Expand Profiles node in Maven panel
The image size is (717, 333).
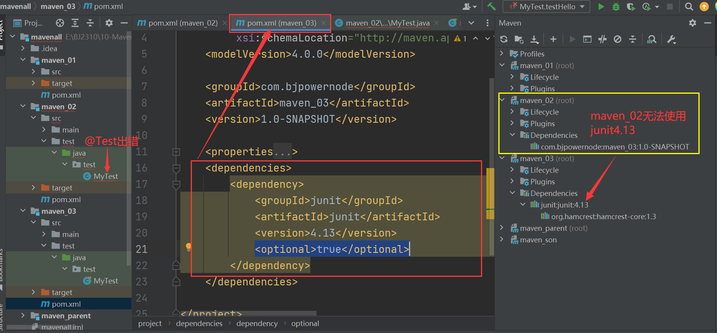point(502,53)
